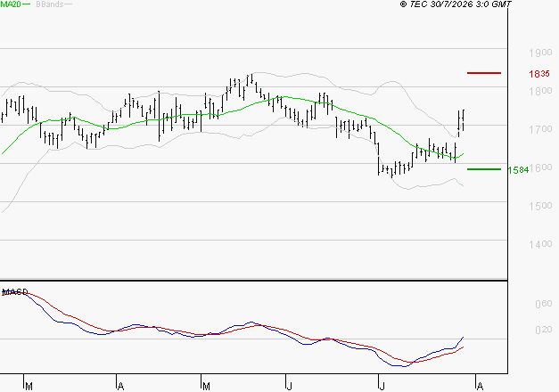Click the TEC copyright timestamp text

click(456, 4)
